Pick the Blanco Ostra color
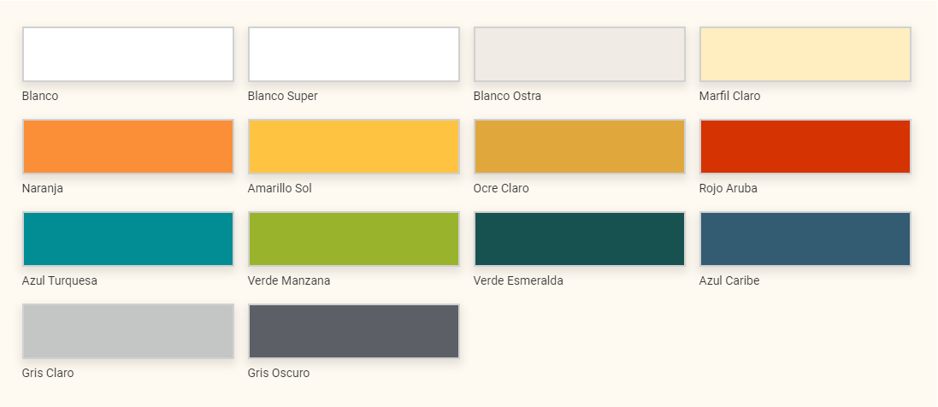The height and width of the screenshot is (407, 938). click(580, 54)
